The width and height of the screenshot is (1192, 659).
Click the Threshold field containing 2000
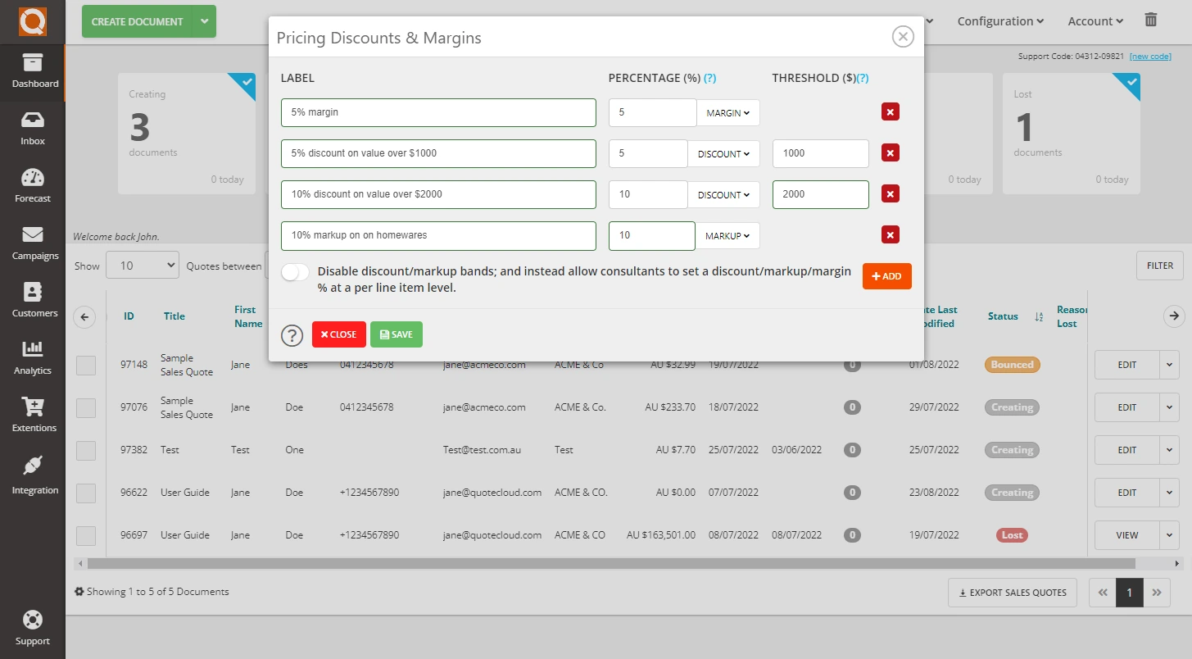click(819, 194)
